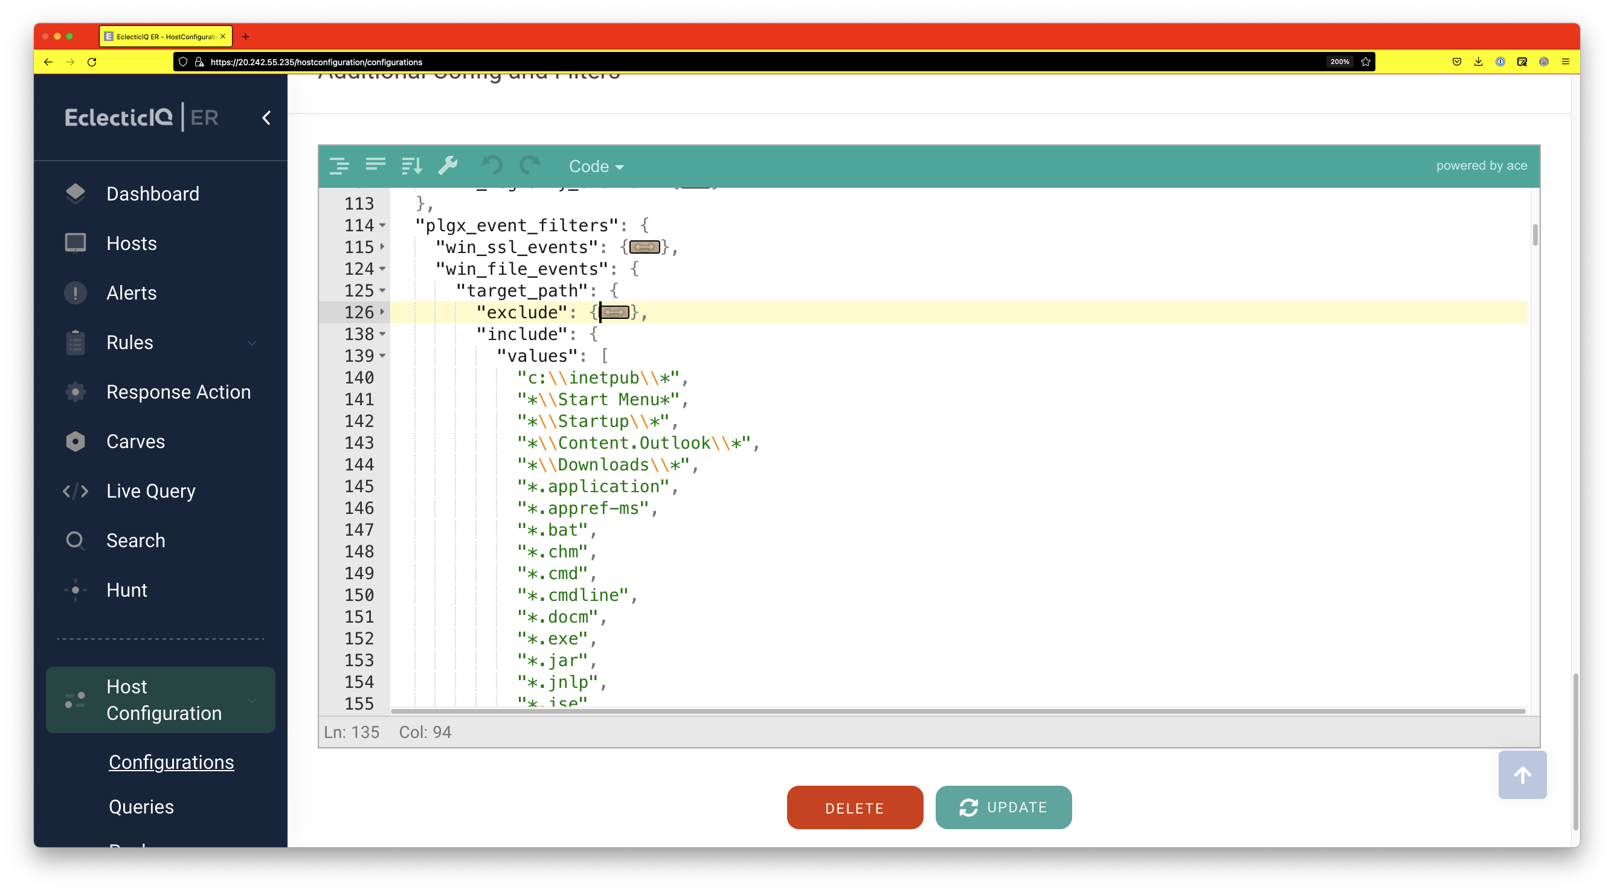
Task: Click the undo arrow in editor toolbar
Action: [492, 166]
